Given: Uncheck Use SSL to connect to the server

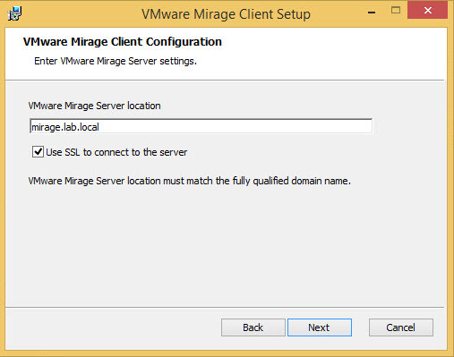Looking at the screenshot, I should coord(38,152).
